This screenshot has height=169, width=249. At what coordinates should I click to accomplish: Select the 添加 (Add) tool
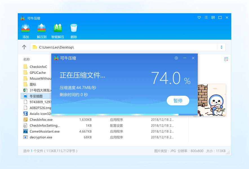(x=25, y=30)
